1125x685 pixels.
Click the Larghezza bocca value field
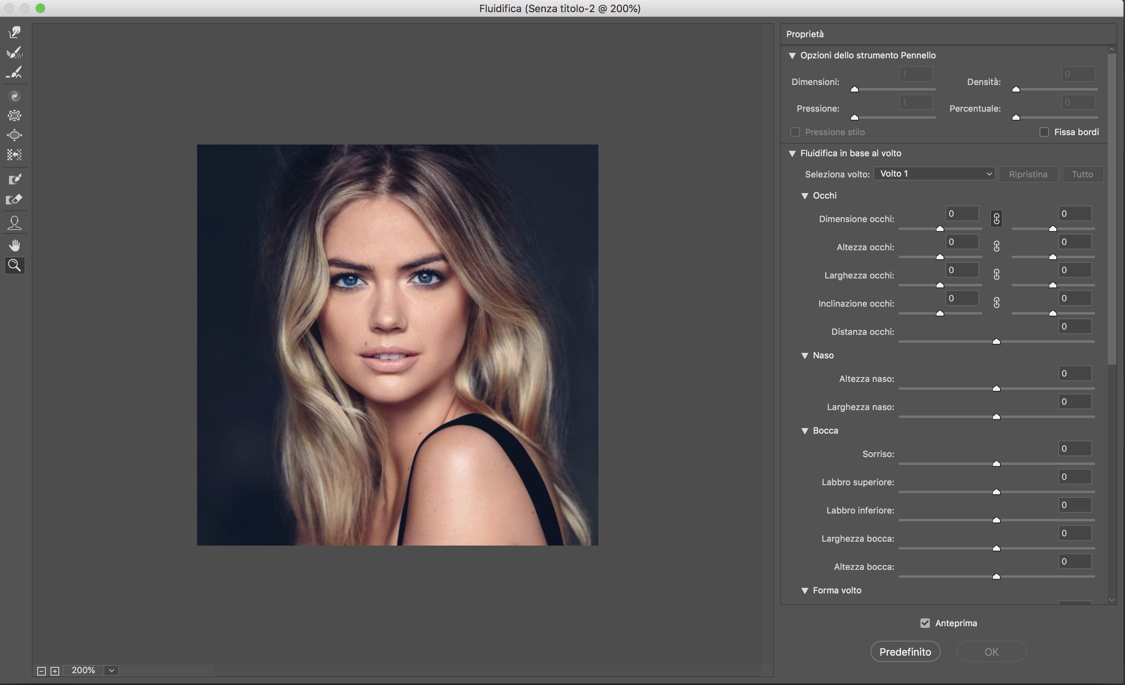pyautogui.click(x=1075, y=533)
